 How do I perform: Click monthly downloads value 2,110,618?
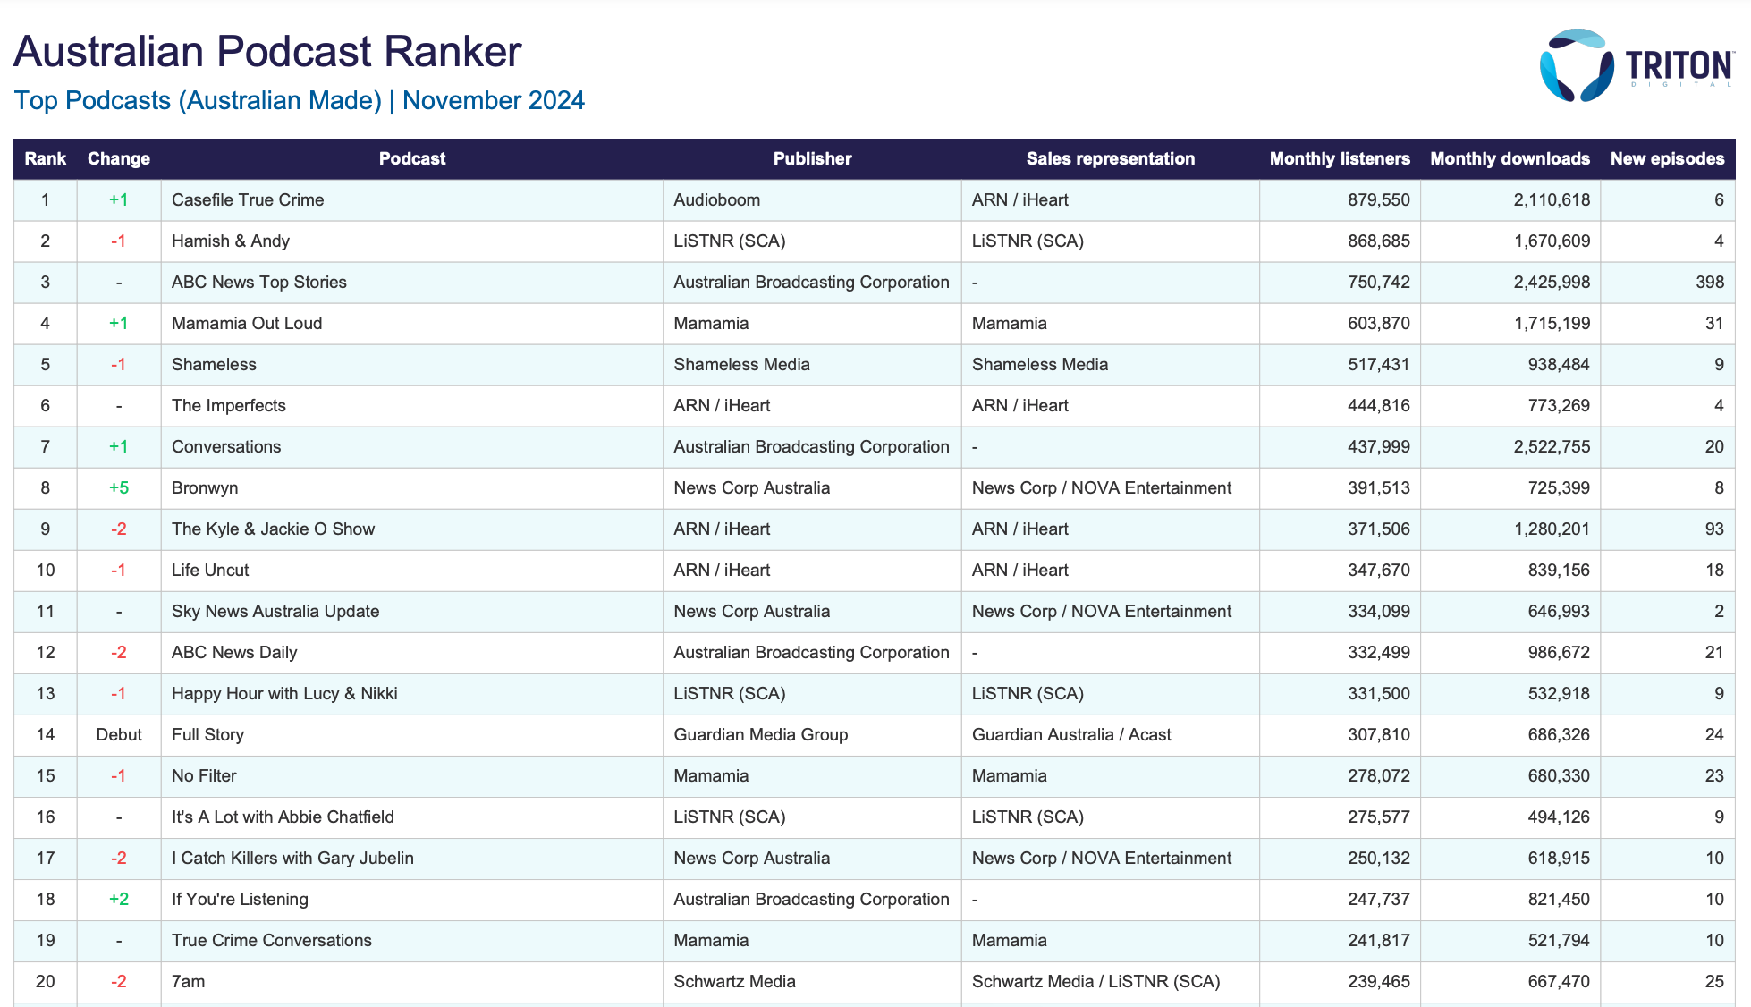(x=1552, y=199)
